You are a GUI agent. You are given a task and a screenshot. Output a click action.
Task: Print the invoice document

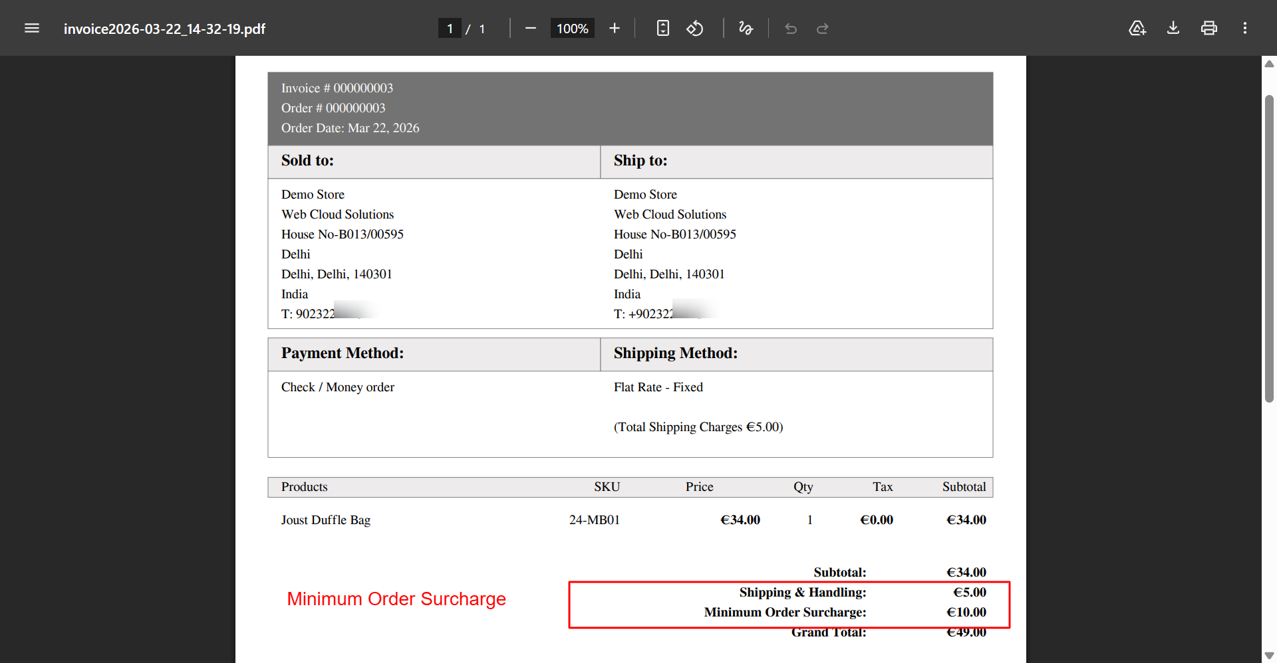coord(1209,28)
